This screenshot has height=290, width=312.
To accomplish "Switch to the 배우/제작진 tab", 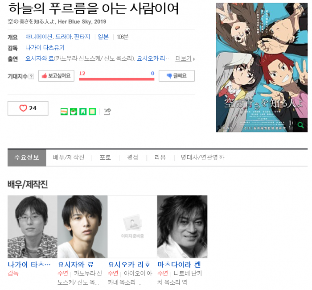I will point(69,157).
